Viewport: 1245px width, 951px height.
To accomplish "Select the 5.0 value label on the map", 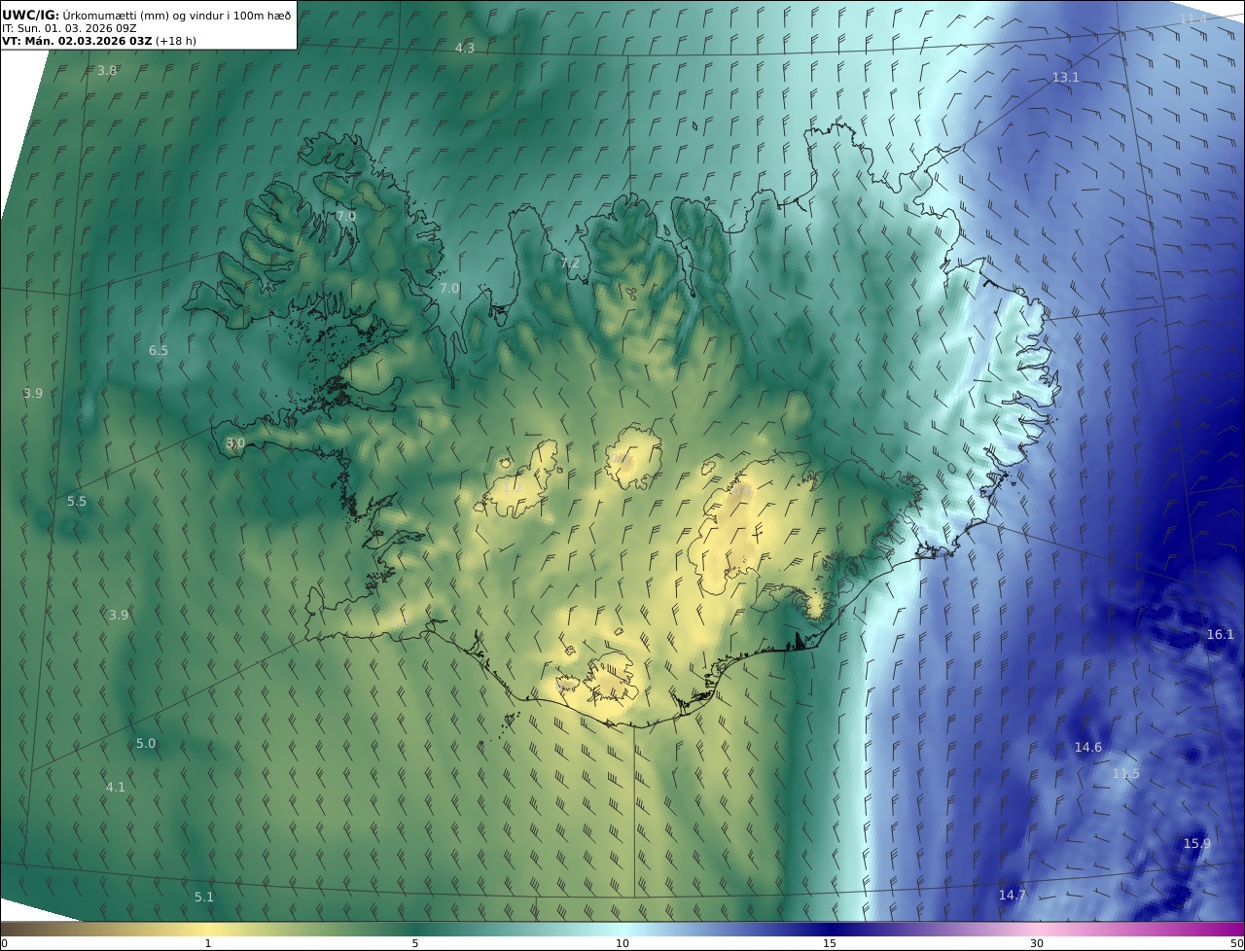I will 145,743.
